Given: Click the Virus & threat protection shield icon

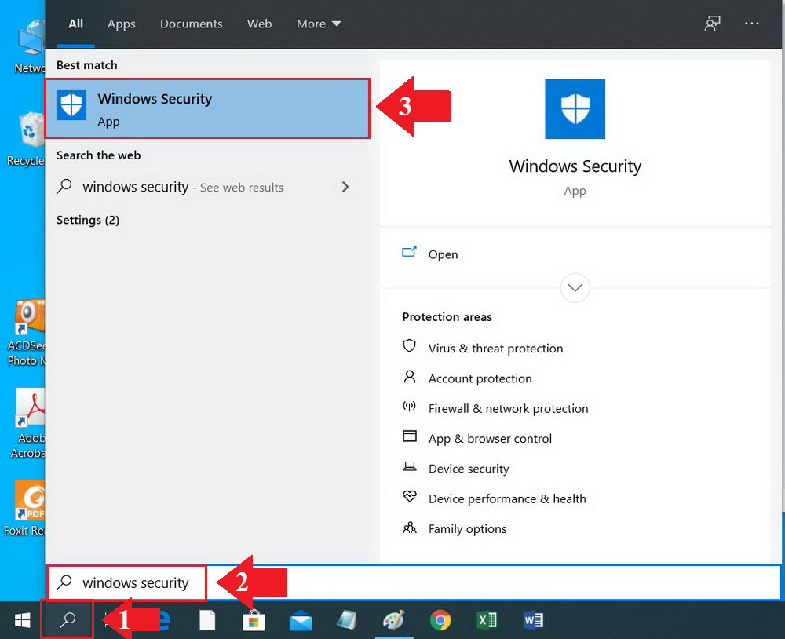Looking at the screenshot, I should 409,346.
